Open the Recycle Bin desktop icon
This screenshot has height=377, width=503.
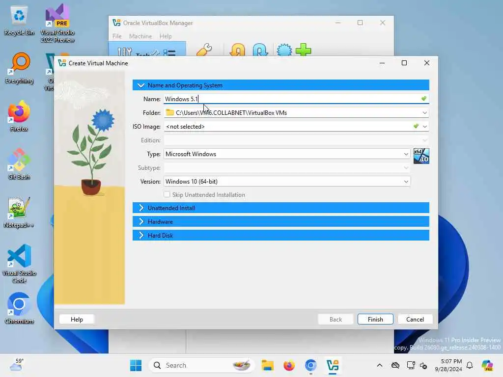pyautogui.click(x=19, y=21)
